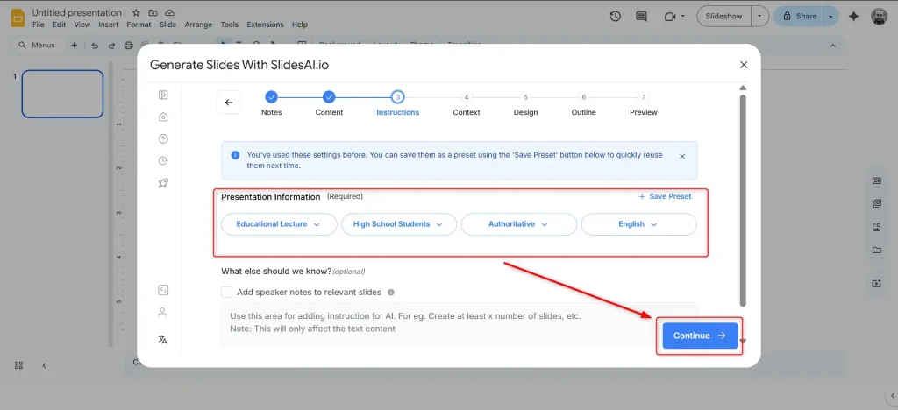Click the rocket icon in SlidesAI sidebar

pyautogui.click(x=163, y=183)
